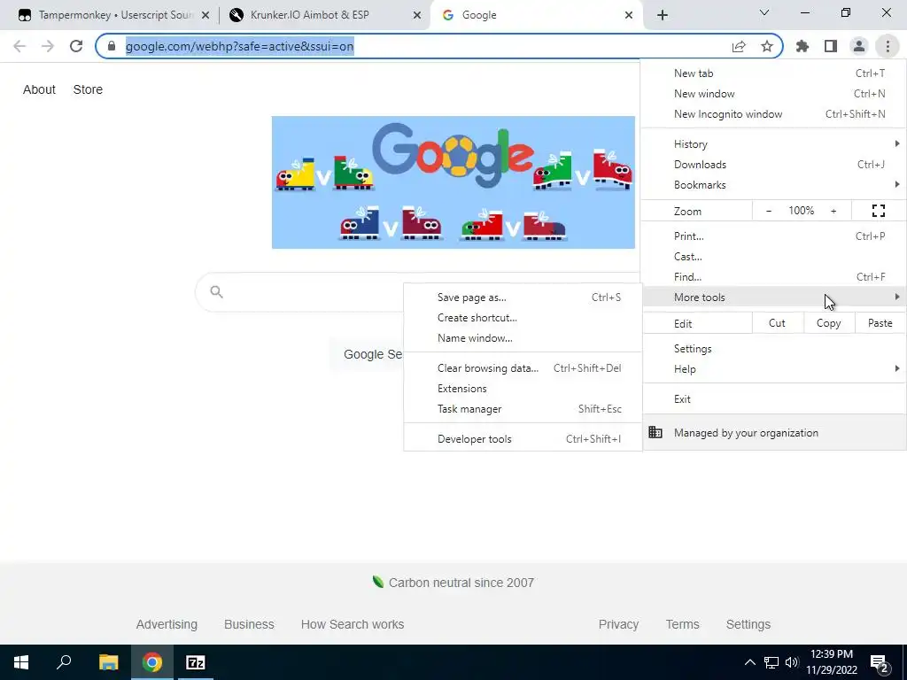Click the address bar URL
This screenshot has width=907, height=680.
pyautogui.click(x=239, y=46)
